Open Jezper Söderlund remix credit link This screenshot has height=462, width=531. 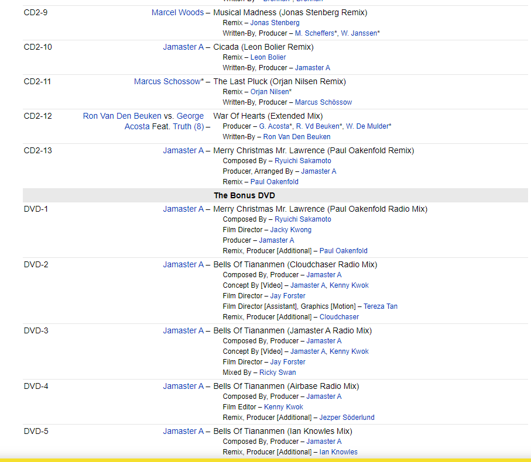pos(347,417)
